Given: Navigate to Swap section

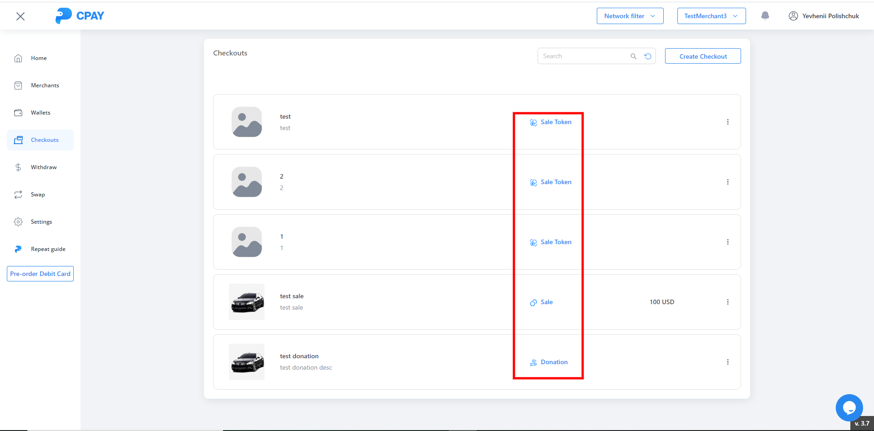Looking at the screenshot, I should point(38,195).
